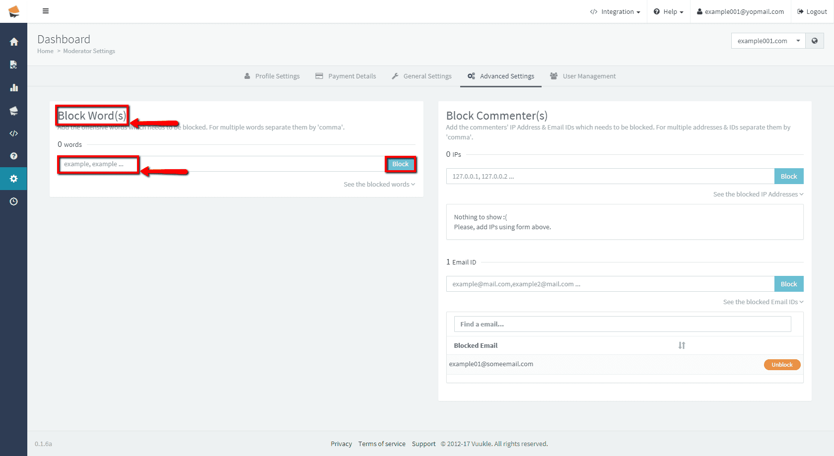Unblock example01@someemail.com
This screenshot has width=834, height=456.
point(782,365)
